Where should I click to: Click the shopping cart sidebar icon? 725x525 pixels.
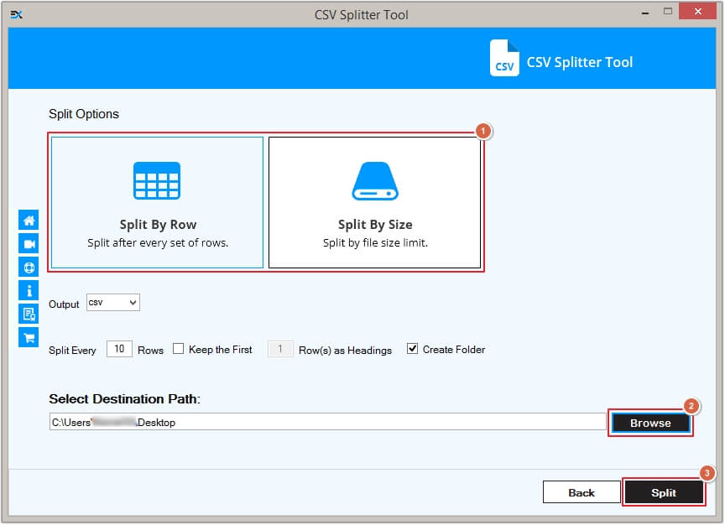pos(28,337)
